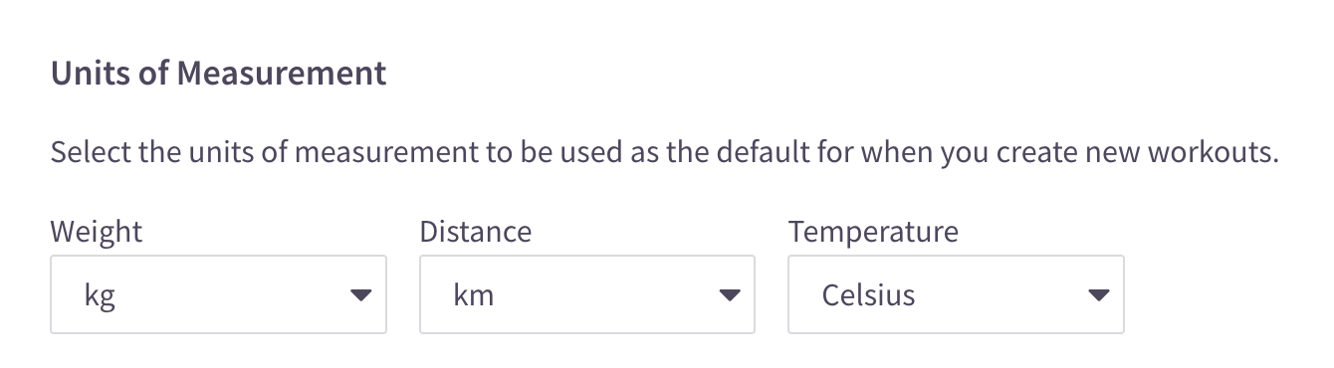Click the default units description text
Viewport: 1334px width, 368px height.
[x=664, y=154]
